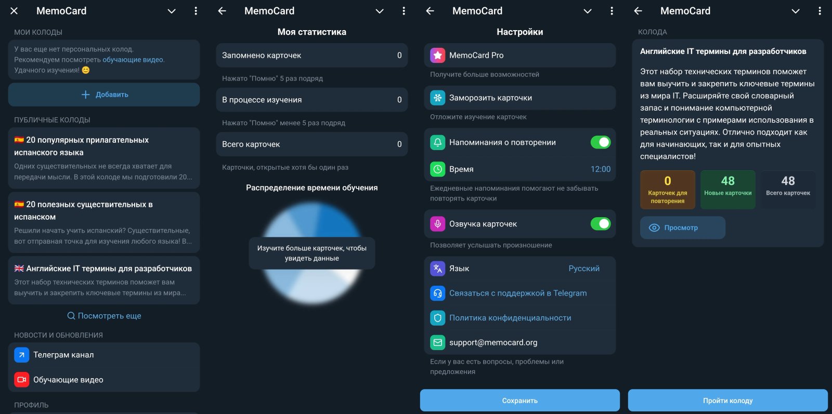Turn off the Озвучка карточек switch
The width and height of the screenshot is (832, 414).
[601, 223]
